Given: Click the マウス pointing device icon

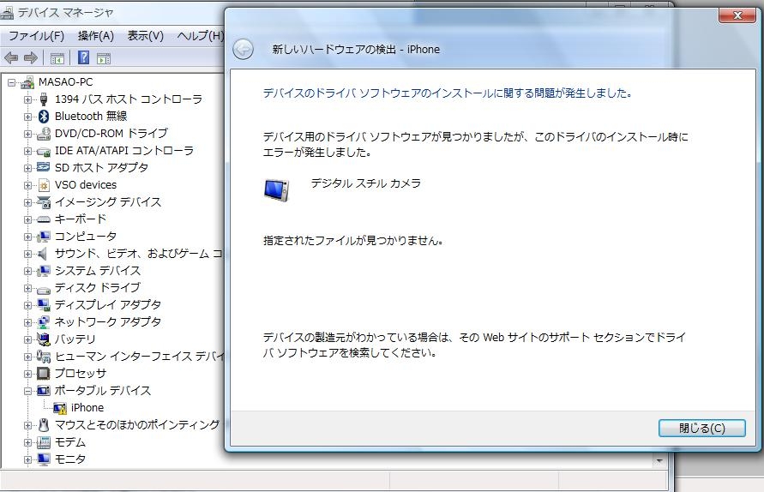Looking at the screenshot, I should point(44,425).
